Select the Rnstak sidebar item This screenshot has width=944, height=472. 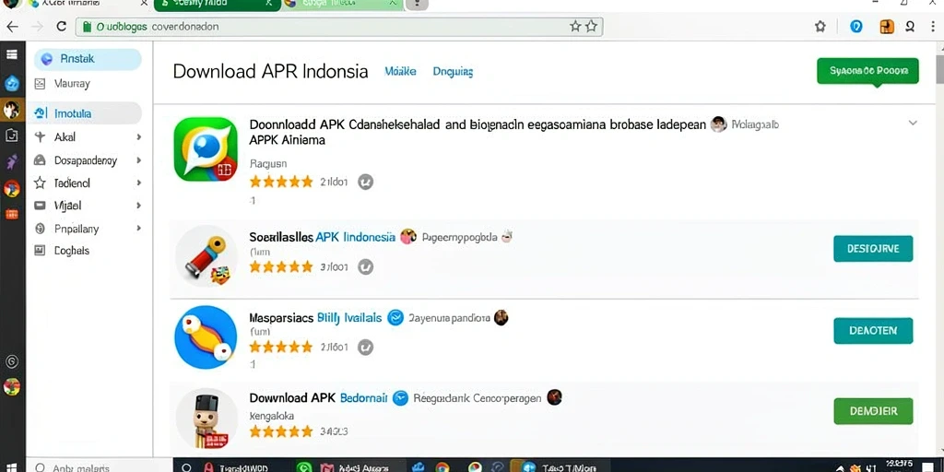click(x=88, y=59)
